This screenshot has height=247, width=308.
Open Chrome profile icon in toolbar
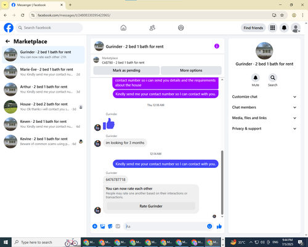point(294,15)
